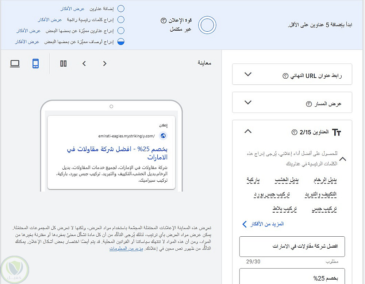The height and width of the screenshot is (284, 365).
Task: Show next ad preview with right arrow
Action: pyautogui.click(x=105, y=64)
